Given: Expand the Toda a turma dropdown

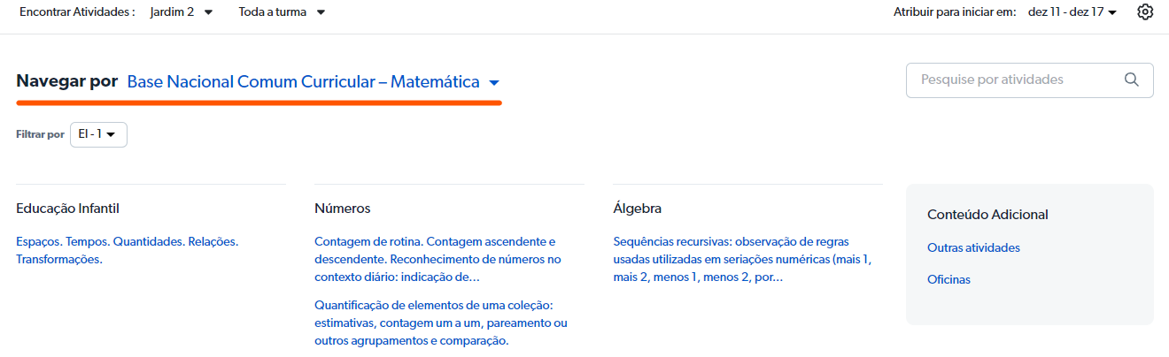Looking at the screenshot, I should [x=282, y=12].
